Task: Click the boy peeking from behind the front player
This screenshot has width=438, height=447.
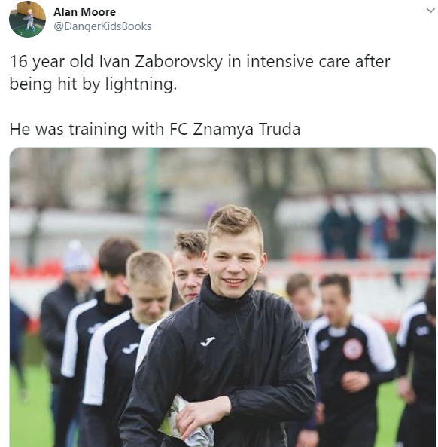Action: (x=189, y=266)
